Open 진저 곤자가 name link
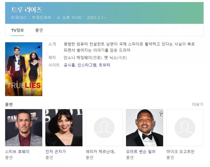 (56, 152)
